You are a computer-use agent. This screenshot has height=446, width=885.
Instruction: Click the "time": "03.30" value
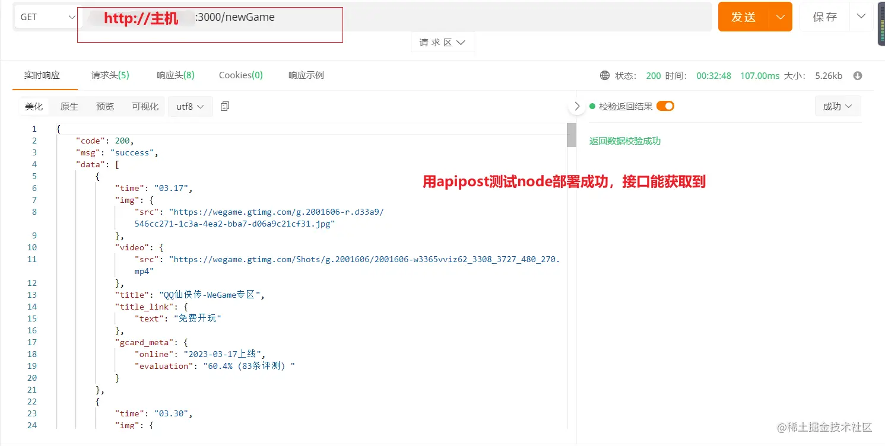tap(172, 413)
